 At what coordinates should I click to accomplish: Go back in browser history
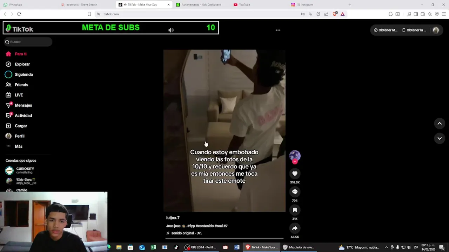pos(5,14)
